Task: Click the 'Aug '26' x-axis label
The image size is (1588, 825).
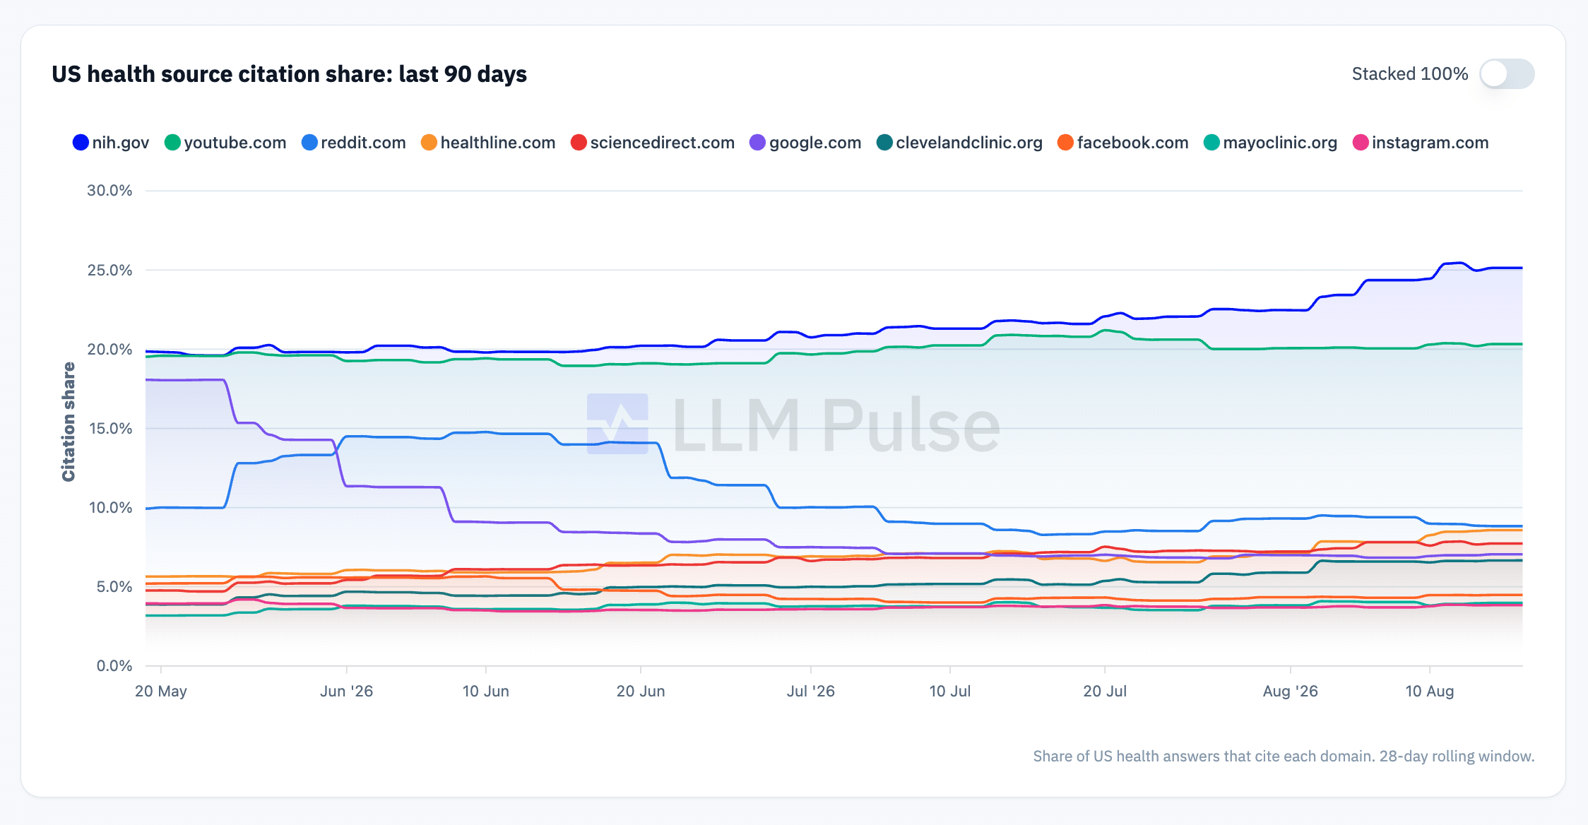Action: 1291,692
